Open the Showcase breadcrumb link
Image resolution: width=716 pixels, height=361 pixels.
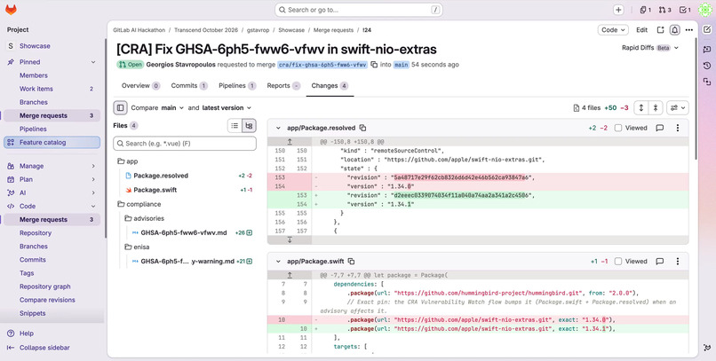[x=291, y=30]
